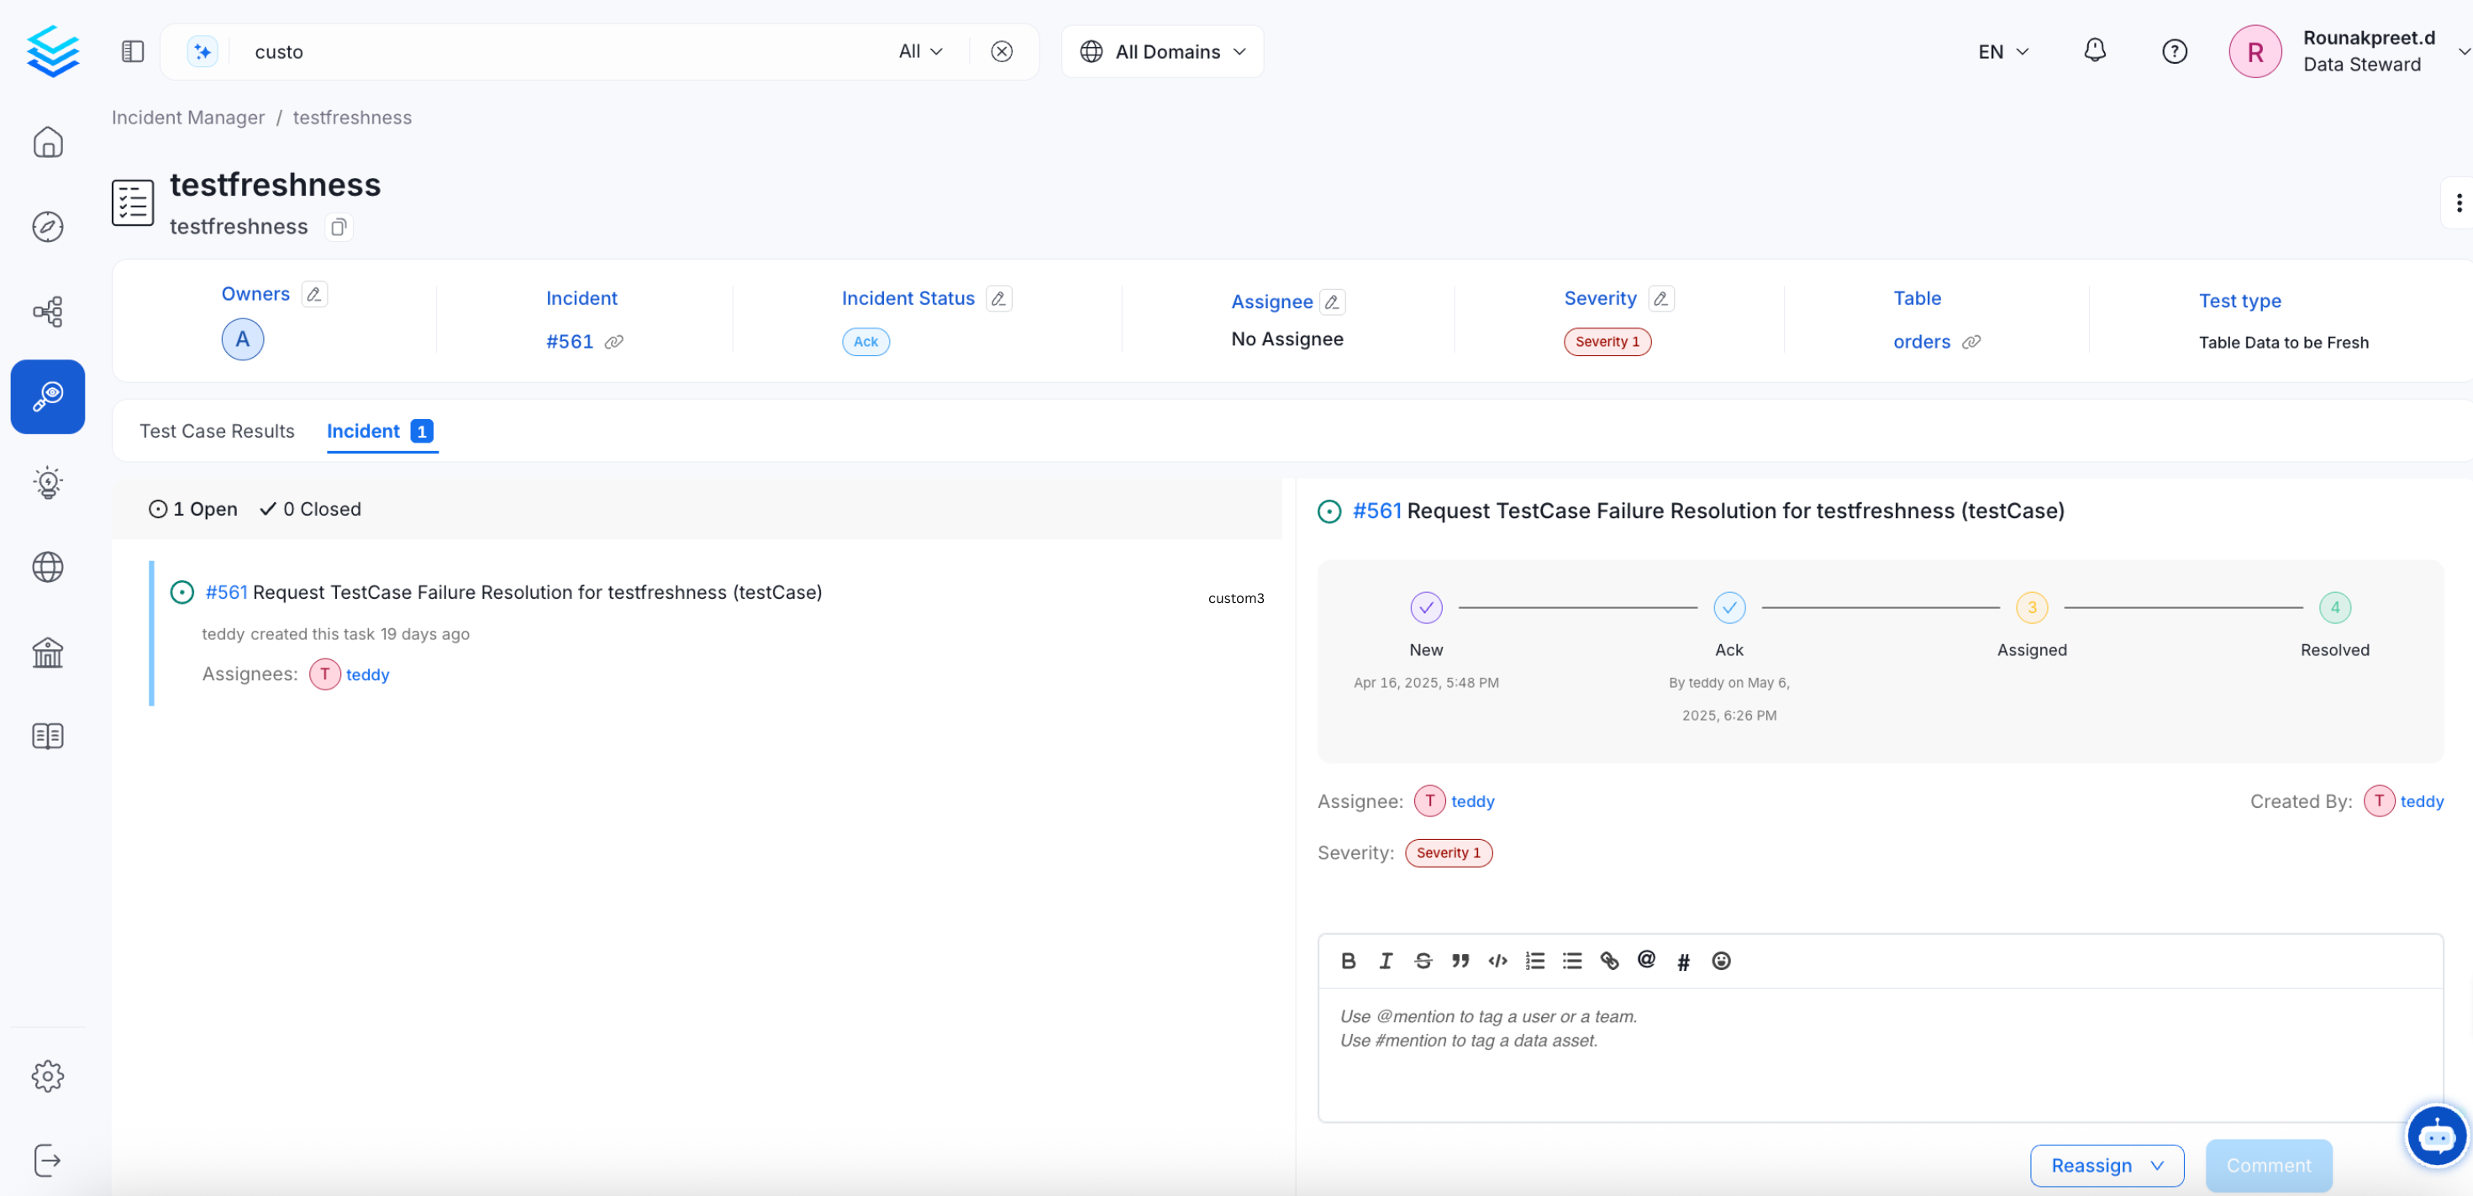Screen dimensions: 2473x1196
Task: Open the Observability sidebar icon
Action: coord(47,396)
